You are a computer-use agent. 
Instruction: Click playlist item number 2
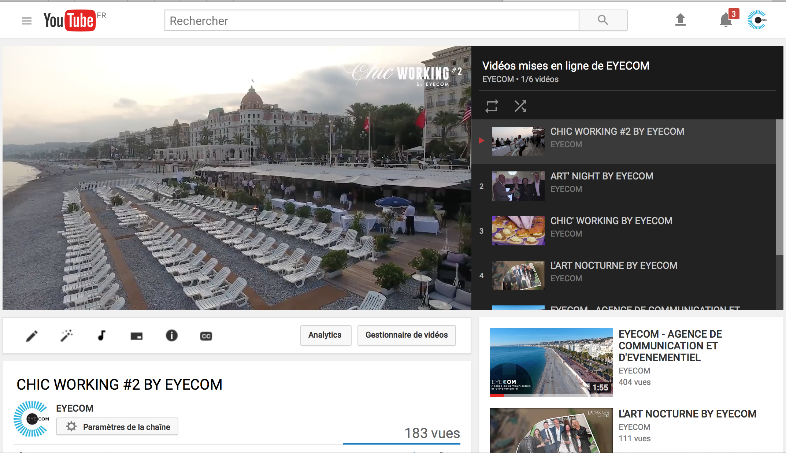pos(482,186)
